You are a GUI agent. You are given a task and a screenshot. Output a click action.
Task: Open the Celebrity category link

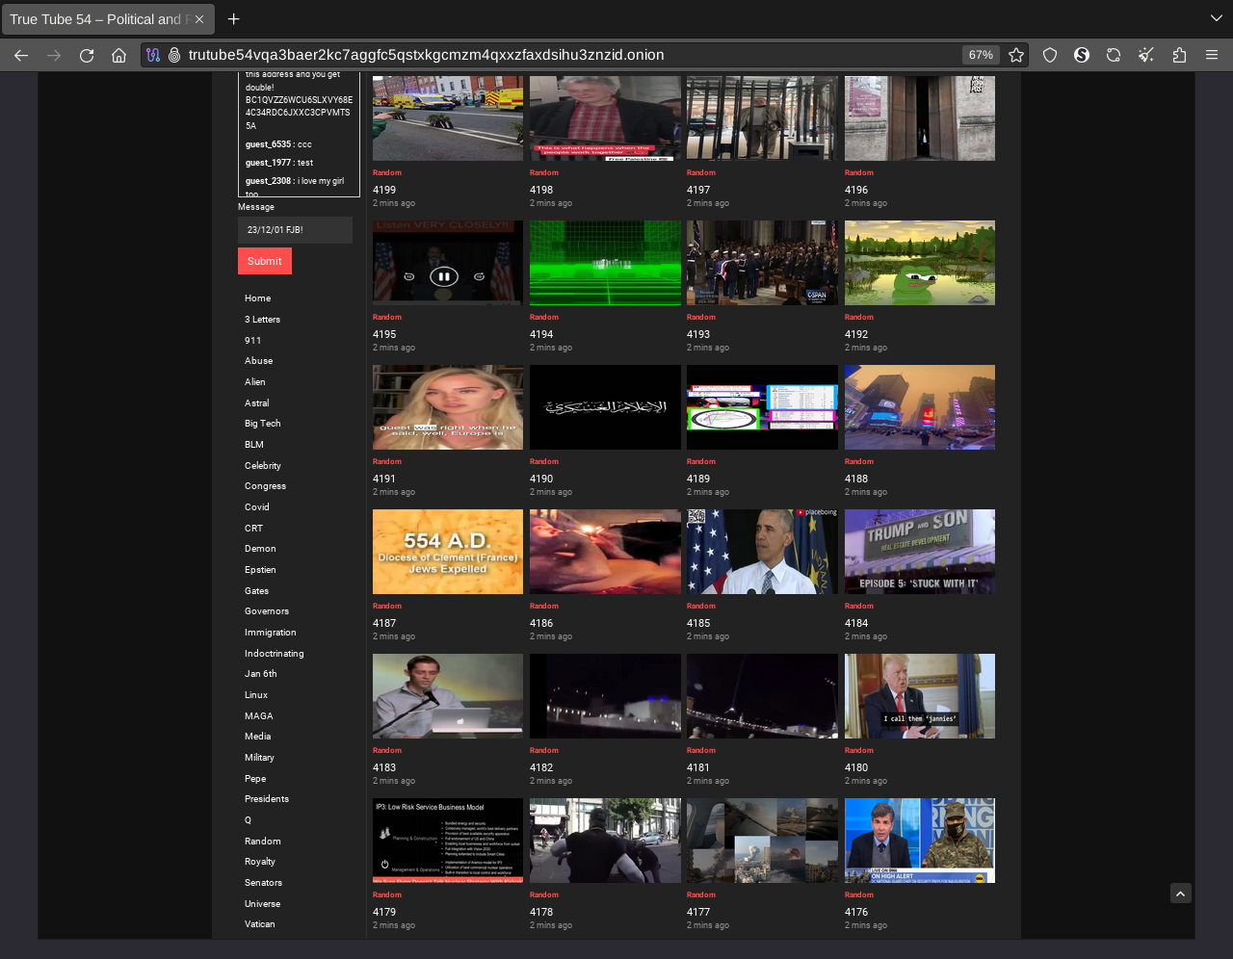click(263, 466)
